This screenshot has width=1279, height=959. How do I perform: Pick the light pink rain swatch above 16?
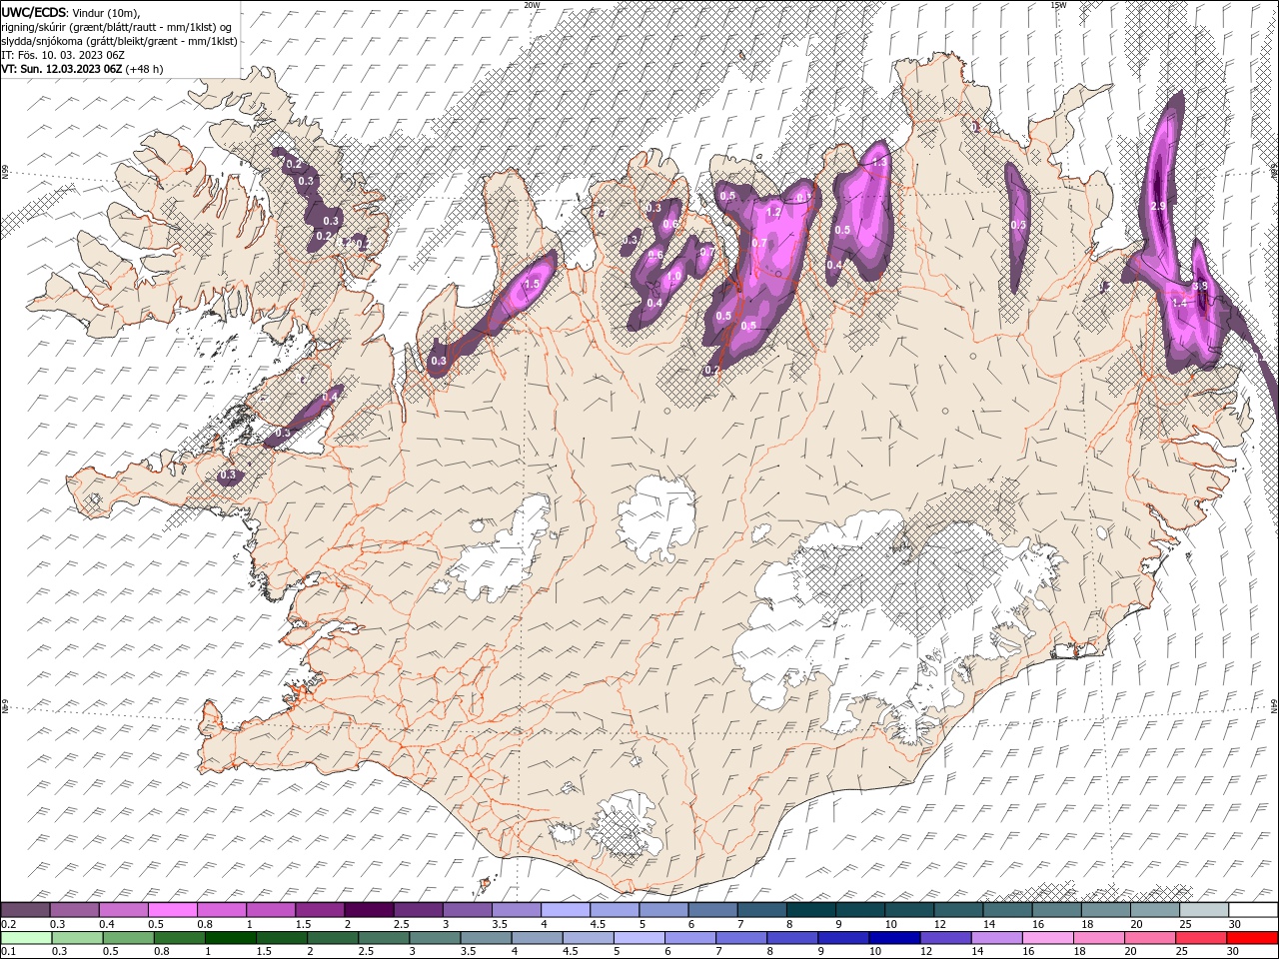tap(1047, 937)
